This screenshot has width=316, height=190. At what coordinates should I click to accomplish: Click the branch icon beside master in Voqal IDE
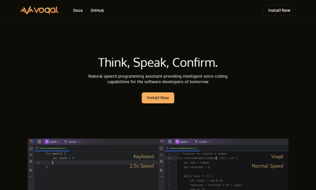point(196,142)
